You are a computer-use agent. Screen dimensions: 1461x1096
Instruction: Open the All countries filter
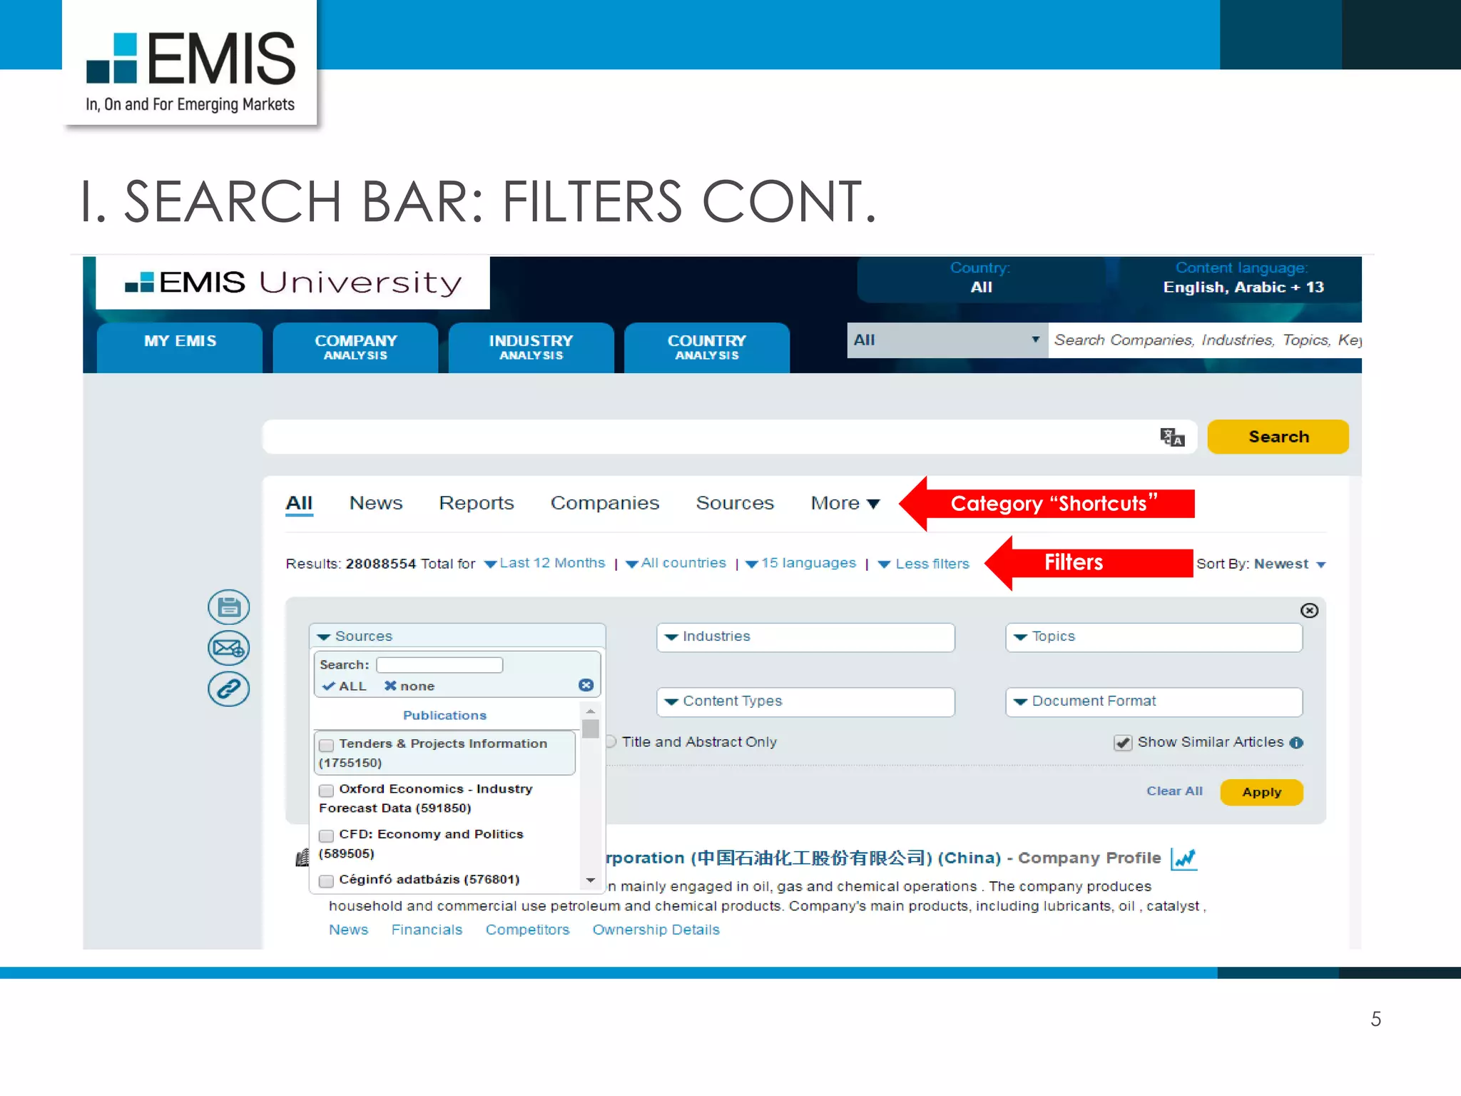click(676, 563)
